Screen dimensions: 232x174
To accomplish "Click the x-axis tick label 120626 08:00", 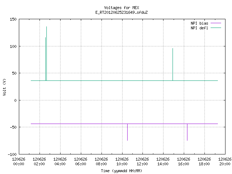I will point(101,162).
